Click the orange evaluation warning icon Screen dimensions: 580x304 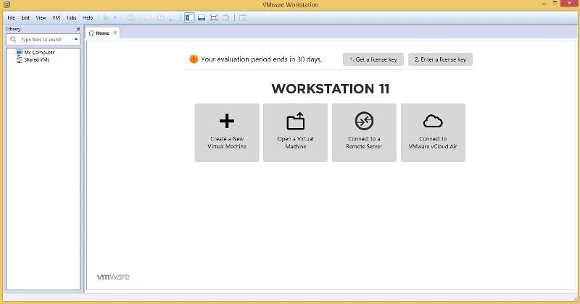[194, 59]
